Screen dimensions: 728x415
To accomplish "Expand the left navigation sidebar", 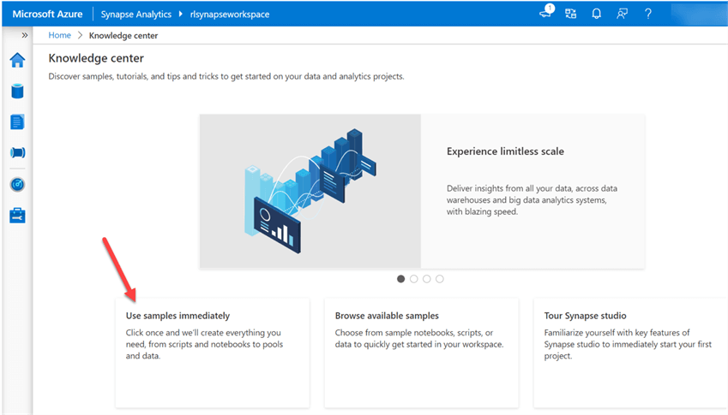I will click(x=24, y=35).
